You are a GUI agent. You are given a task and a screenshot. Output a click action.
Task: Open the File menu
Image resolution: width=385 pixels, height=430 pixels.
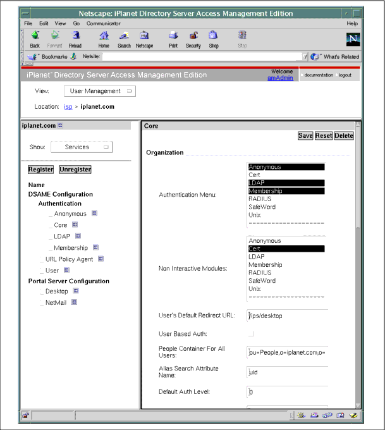click(x=28, y=23)
